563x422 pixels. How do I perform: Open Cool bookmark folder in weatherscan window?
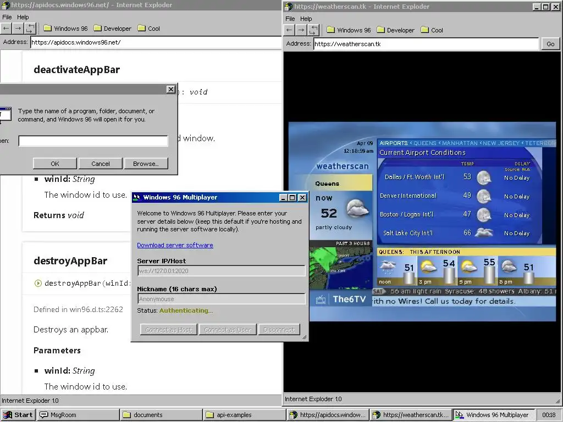(432, 30)
